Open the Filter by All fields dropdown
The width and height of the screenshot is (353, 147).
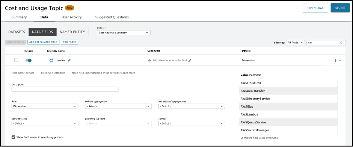pos(295,42)
